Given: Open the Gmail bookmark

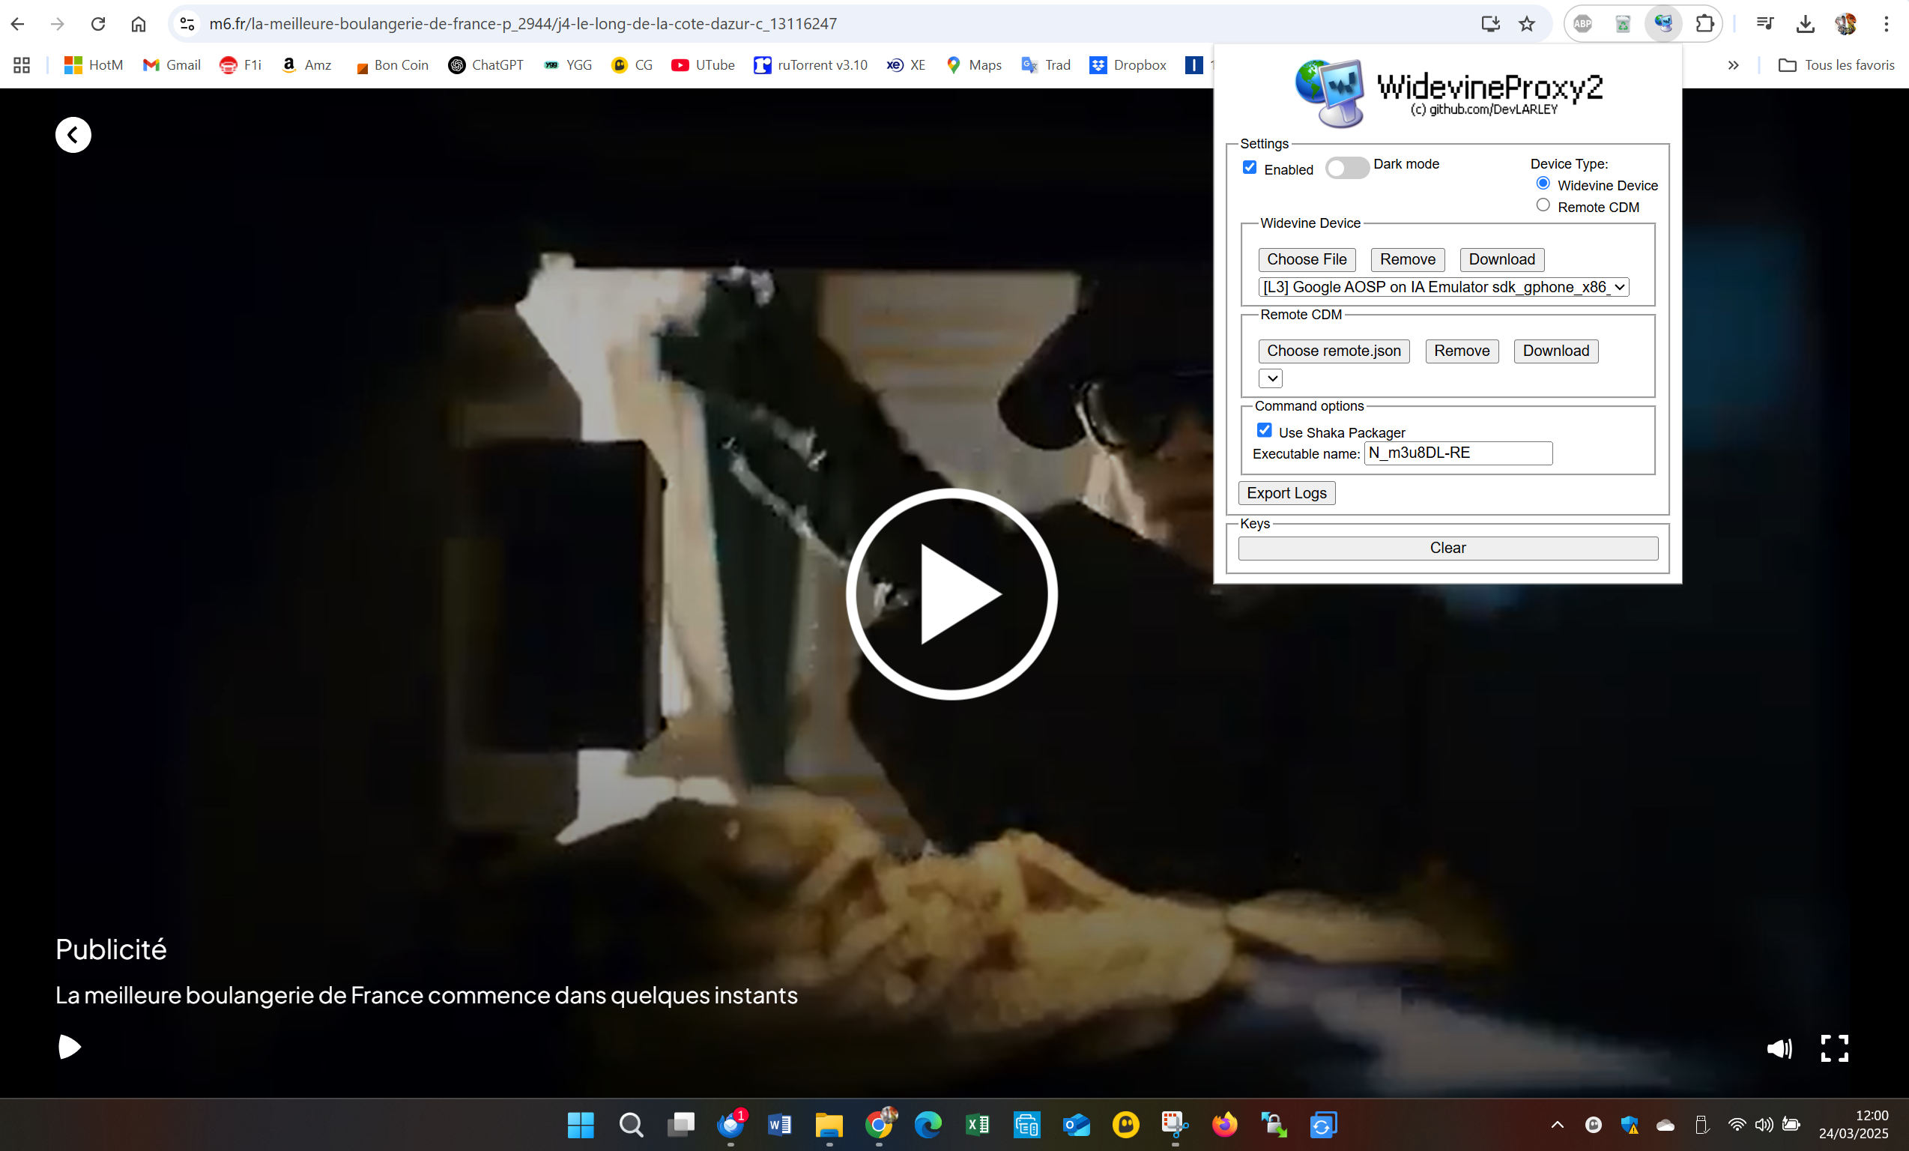Looking at the screenshot, I should click(172, 65).
